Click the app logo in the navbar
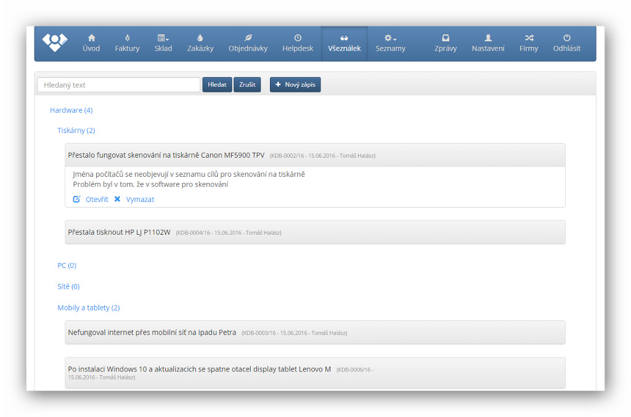 [54, 43]
